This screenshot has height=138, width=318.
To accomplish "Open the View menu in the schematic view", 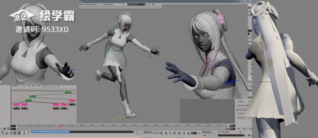I will pos(39,85).
